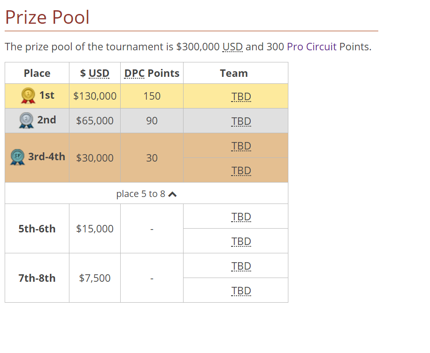Open the Pro Circuit link

click(312, 47)
